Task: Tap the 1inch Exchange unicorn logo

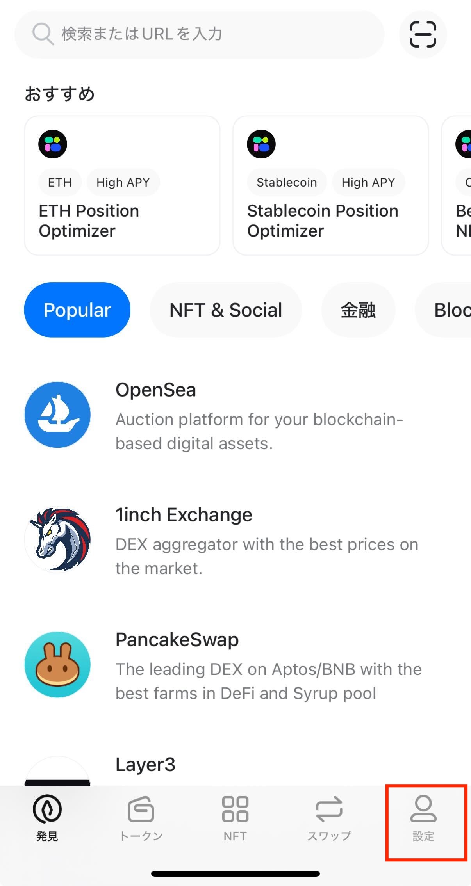Action: point(57,539)
